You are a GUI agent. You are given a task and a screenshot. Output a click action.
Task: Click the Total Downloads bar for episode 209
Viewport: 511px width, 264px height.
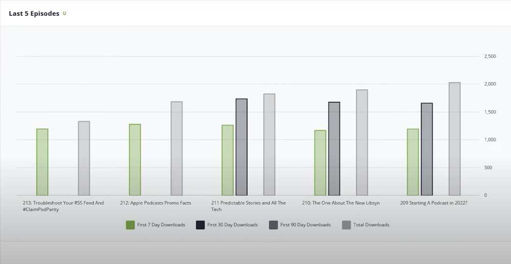point(454,139)
